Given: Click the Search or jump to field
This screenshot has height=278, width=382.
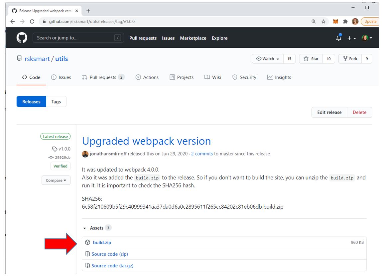Looking at the screenshot, I should [x=78, y=38].
